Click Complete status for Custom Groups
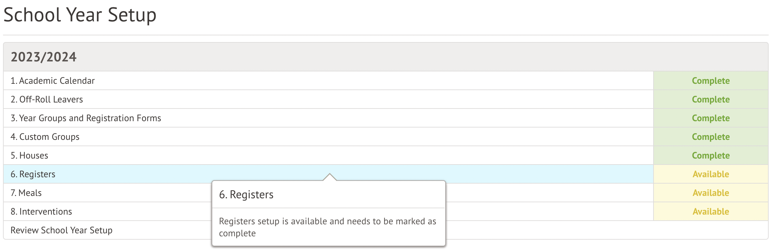The image size is (771, 251). tap(711, 137)
